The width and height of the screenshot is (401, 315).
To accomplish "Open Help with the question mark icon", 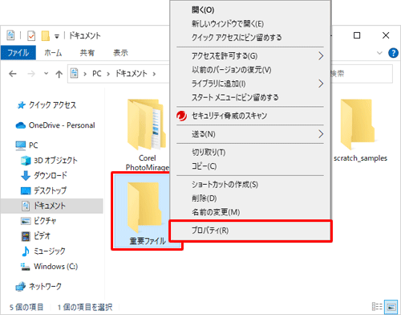I will tap(393, 53).
